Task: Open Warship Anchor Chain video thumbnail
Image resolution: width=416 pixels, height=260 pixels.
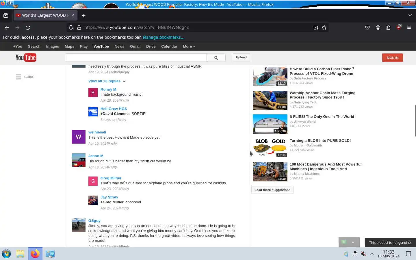Action: point(270,100)
